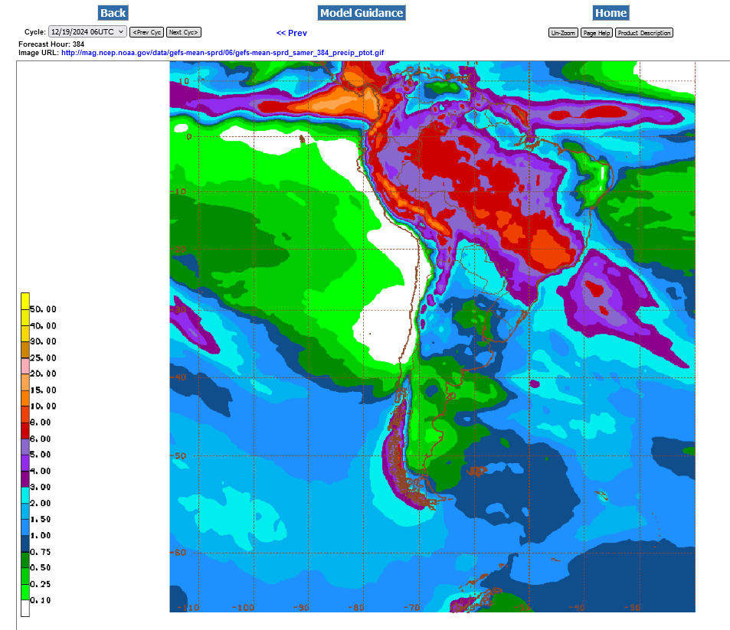Viewport: 730px width, 630px height.
Task: Click the -80 longitude label on map
Action: click(x=355, y=608)
